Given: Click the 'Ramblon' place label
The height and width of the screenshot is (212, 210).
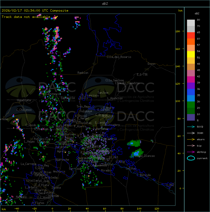Looking at the screenshot, I should click(x=83, y=73).
